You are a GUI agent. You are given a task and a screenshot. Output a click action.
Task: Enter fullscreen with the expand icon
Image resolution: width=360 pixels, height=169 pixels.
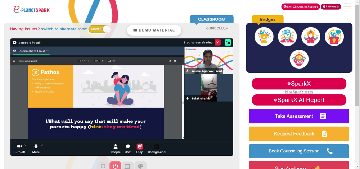pos(103,166)
